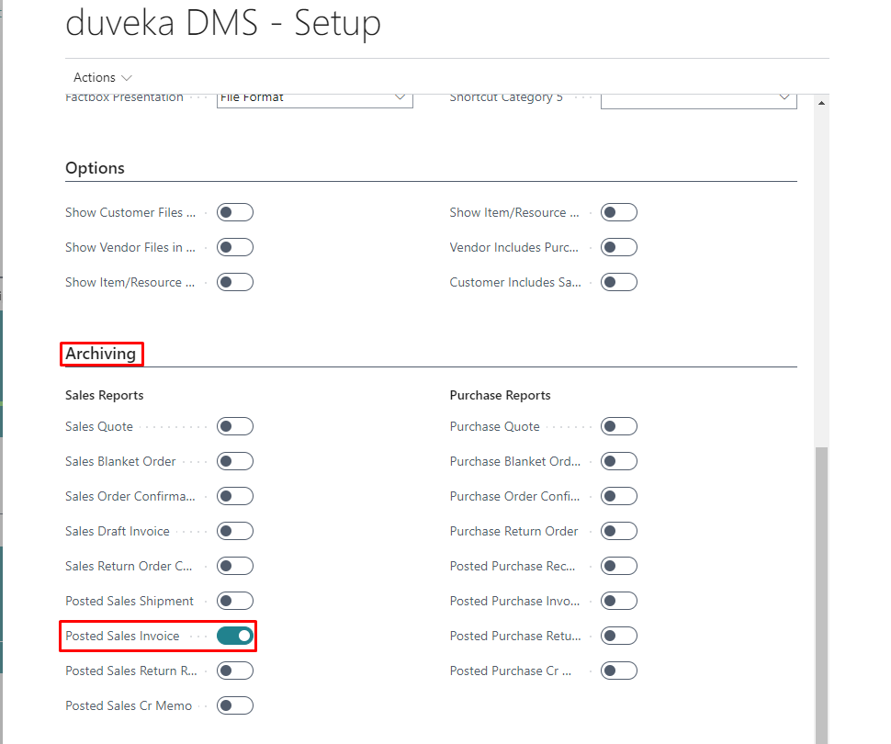Click the scrollbar up arrow

click(821, 103)
